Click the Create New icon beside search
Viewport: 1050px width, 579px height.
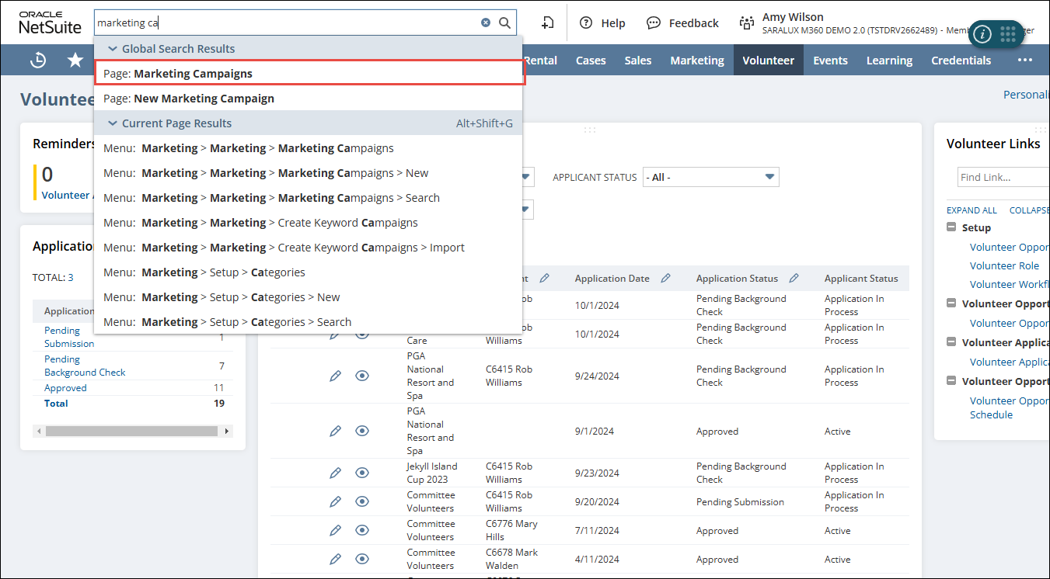[x=548, y=23]
